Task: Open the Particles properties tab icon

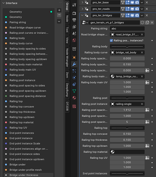Action: point(74,71)
